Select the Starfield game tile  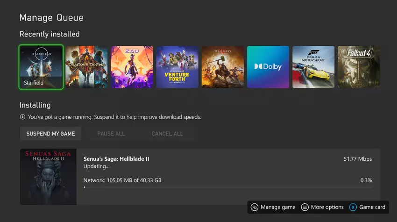[41, 67]
